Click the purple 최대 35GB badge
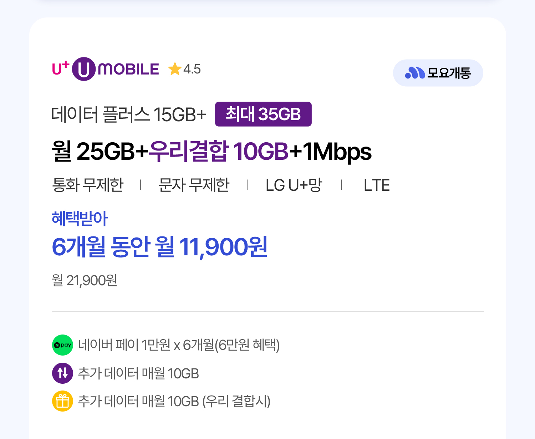This screenshot has width=535, height=439. [x=263, y=114]
